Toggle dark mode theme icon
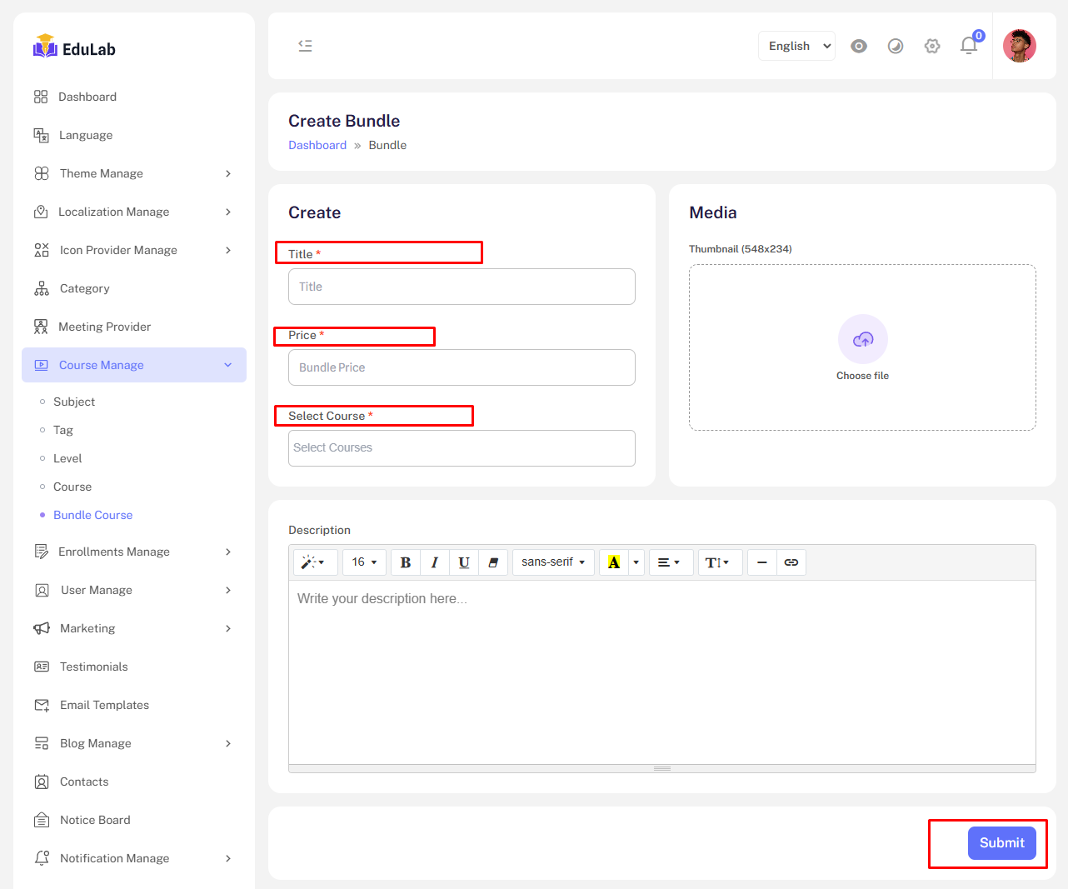This screenshot has width=1068, height=889. 895,46
